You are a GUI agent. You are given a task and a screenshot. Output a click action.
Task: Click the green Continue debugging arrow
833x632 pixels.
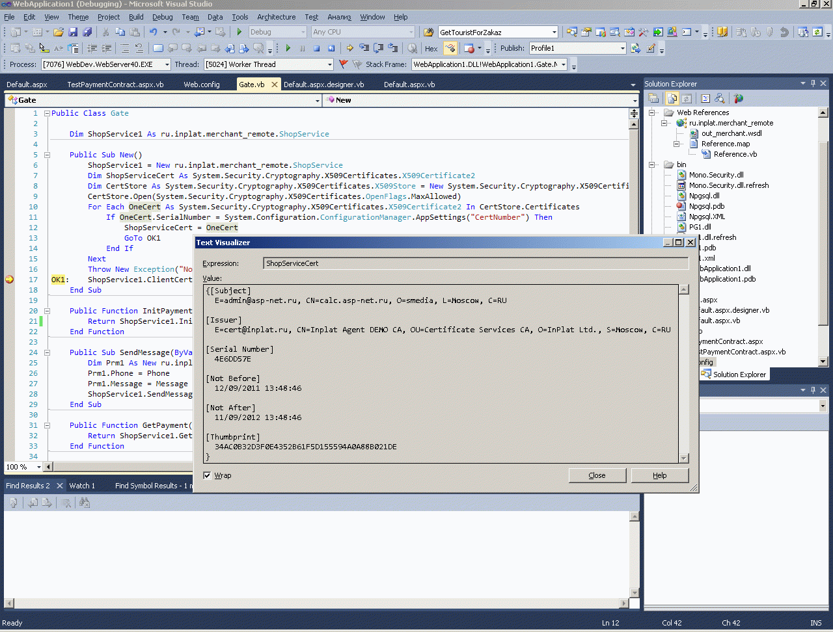288,48
